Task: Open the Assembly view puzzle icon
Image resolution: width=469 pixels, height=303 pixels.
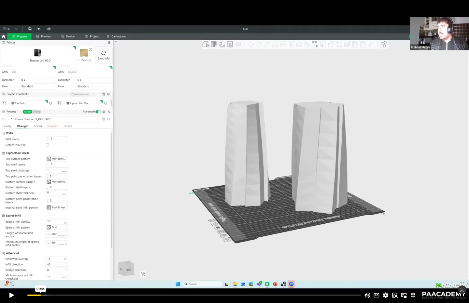Action: coord(383,45)
